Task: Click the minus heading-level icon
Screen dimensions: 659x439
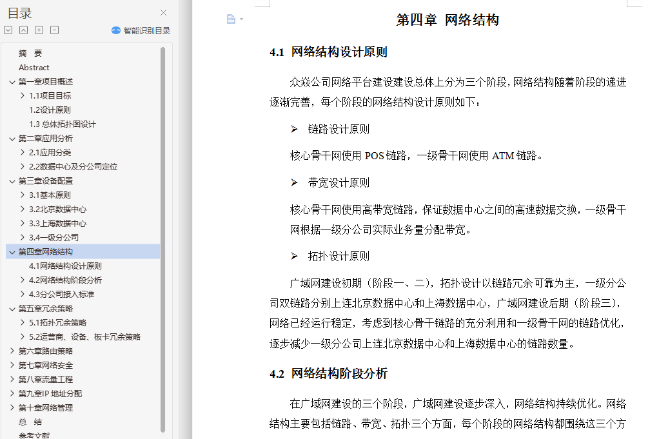Action: (x=55, y=30)
